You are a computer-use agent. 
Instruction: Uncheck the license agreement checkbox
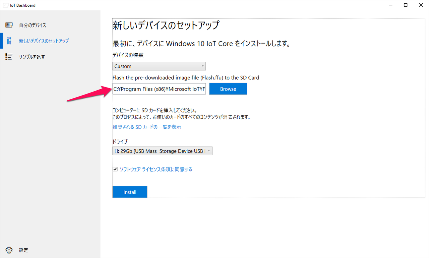(x=115, y=169)
